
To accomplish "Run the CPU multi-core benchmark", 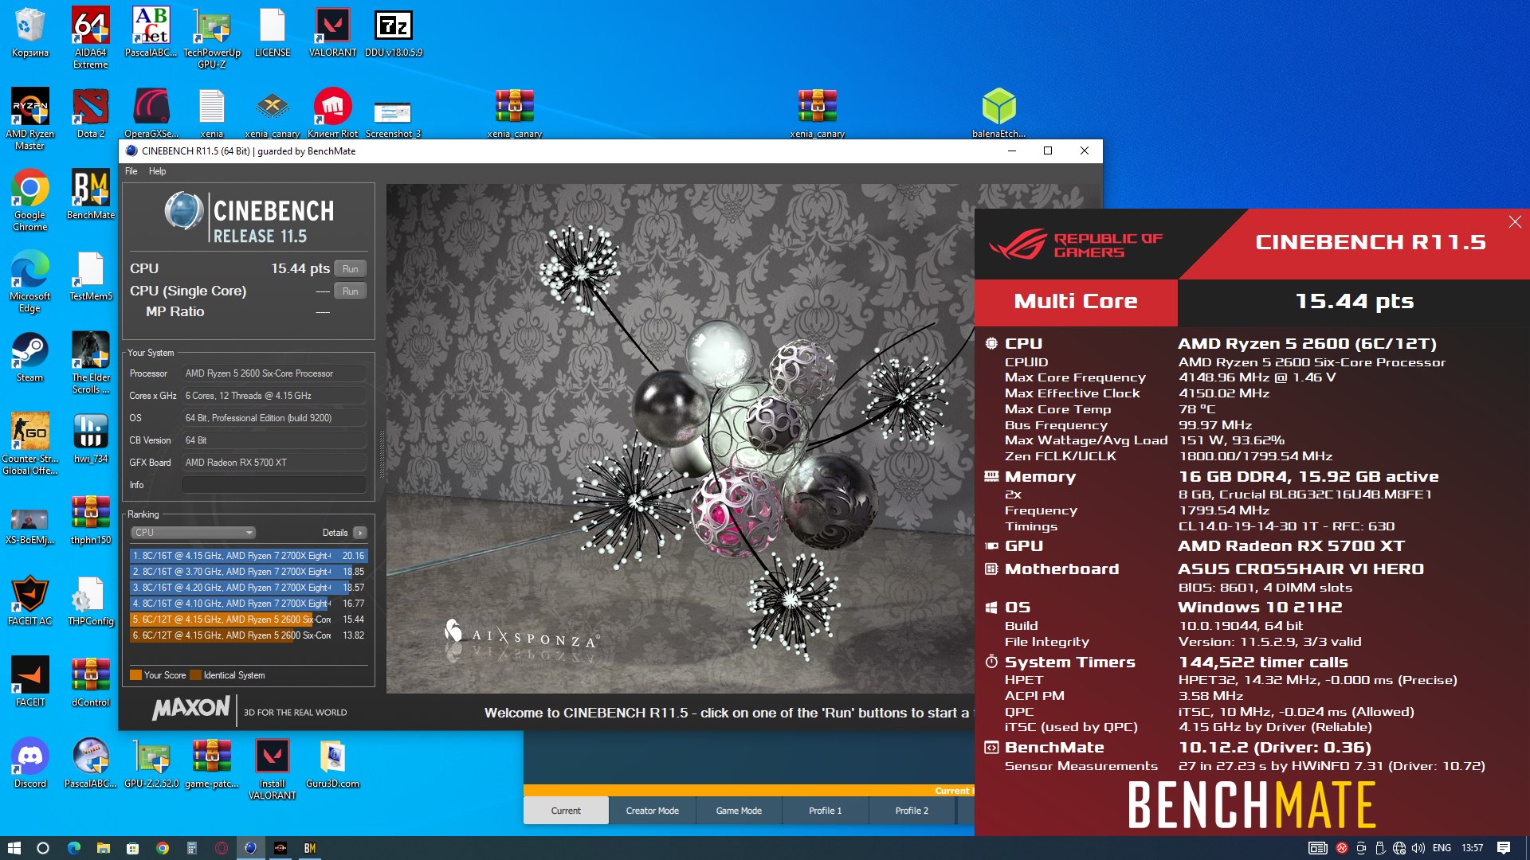I will (350, 269).
